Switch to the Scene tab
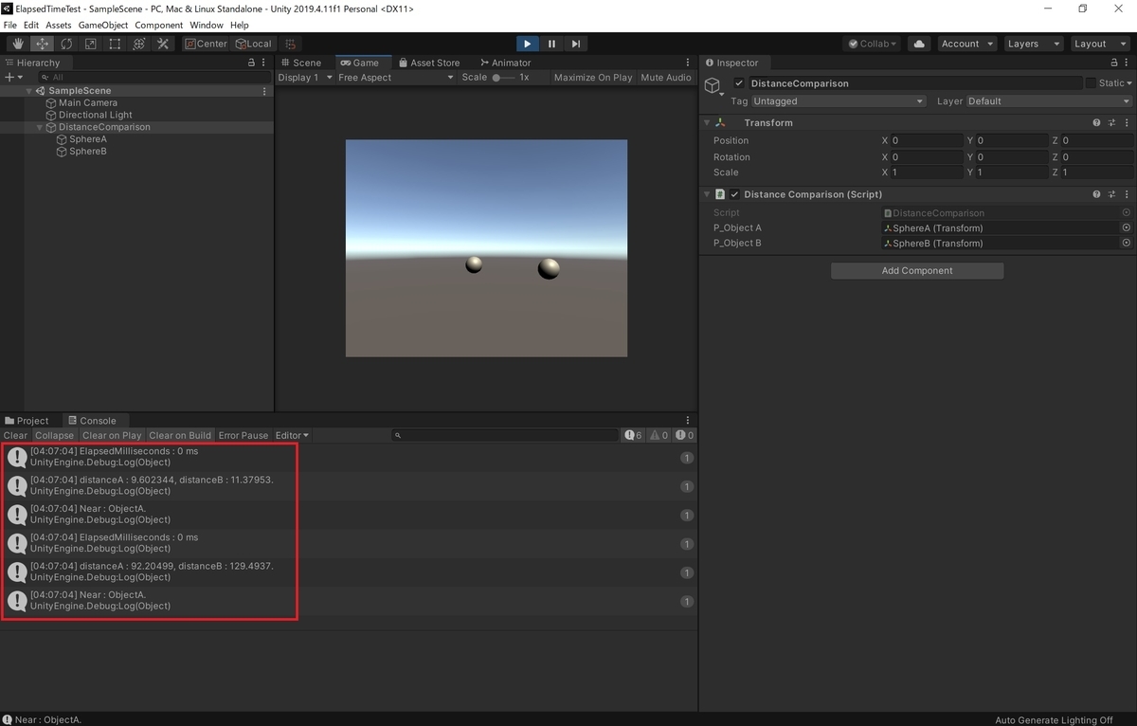This screenshot has width=1137, height=726. click(300, 63)
